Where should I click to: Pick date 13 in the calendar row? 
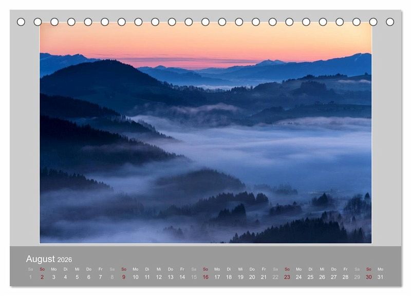point(171,277)
